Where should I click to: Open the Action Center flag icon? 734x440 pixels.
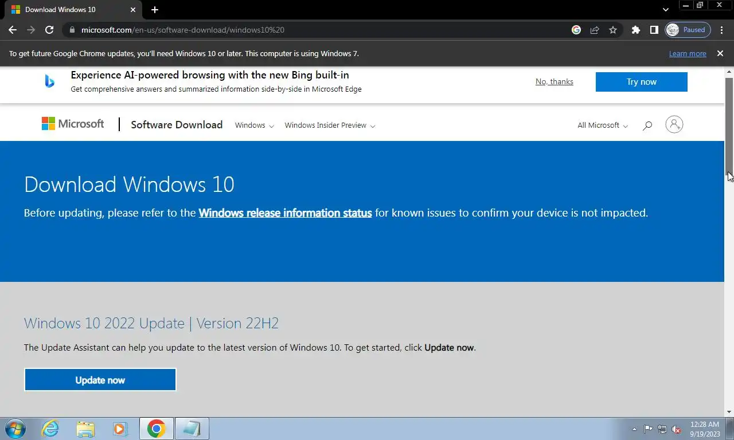[648, 429]
